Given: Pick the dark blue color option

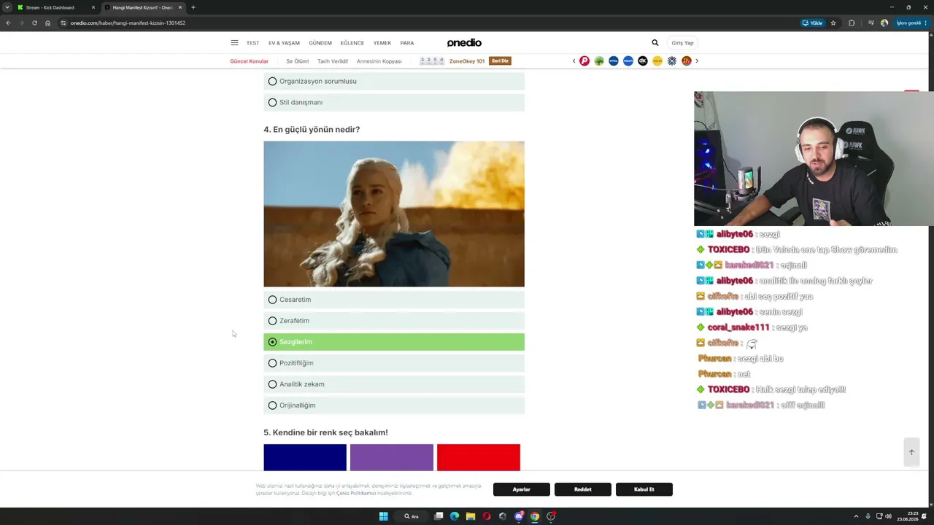Looking at the screenshot, I should [305, 457].
